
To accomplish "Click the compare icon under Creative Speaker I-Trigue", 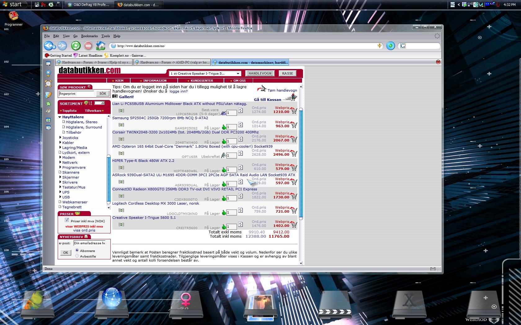I will click(x=121, y=224).
